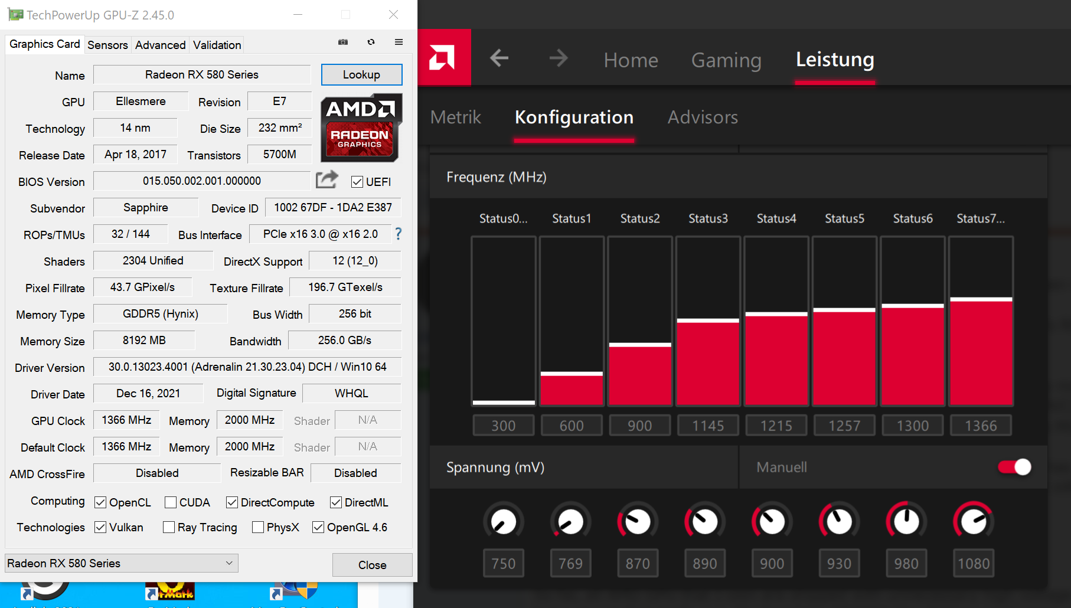Click the Bus Interface question mark
The width and height of the screenshot is (1071, 608).
399,234
